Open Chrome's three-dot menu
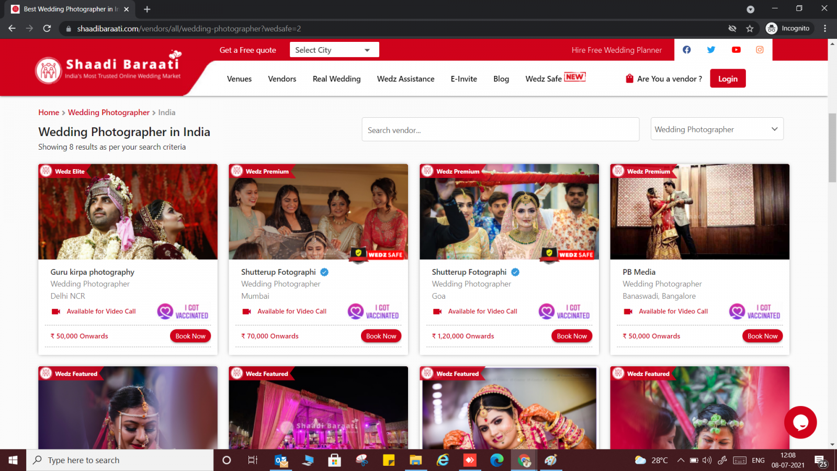Screen dimensions: 837x471 825,28
